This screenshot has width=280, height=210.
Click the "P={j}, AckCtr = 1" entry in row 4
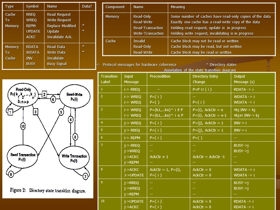click(208, 123)
